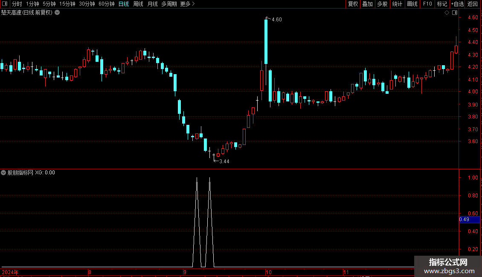This screenshot has height=277, width=482.
Task: Select the 60分钟 period
Action: pos(107,4)
